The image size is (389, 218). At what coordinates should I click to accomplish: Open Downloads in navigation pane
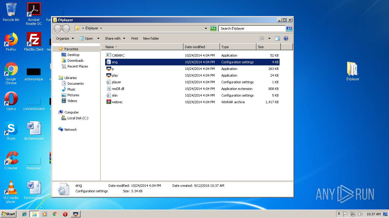point(72,61)
